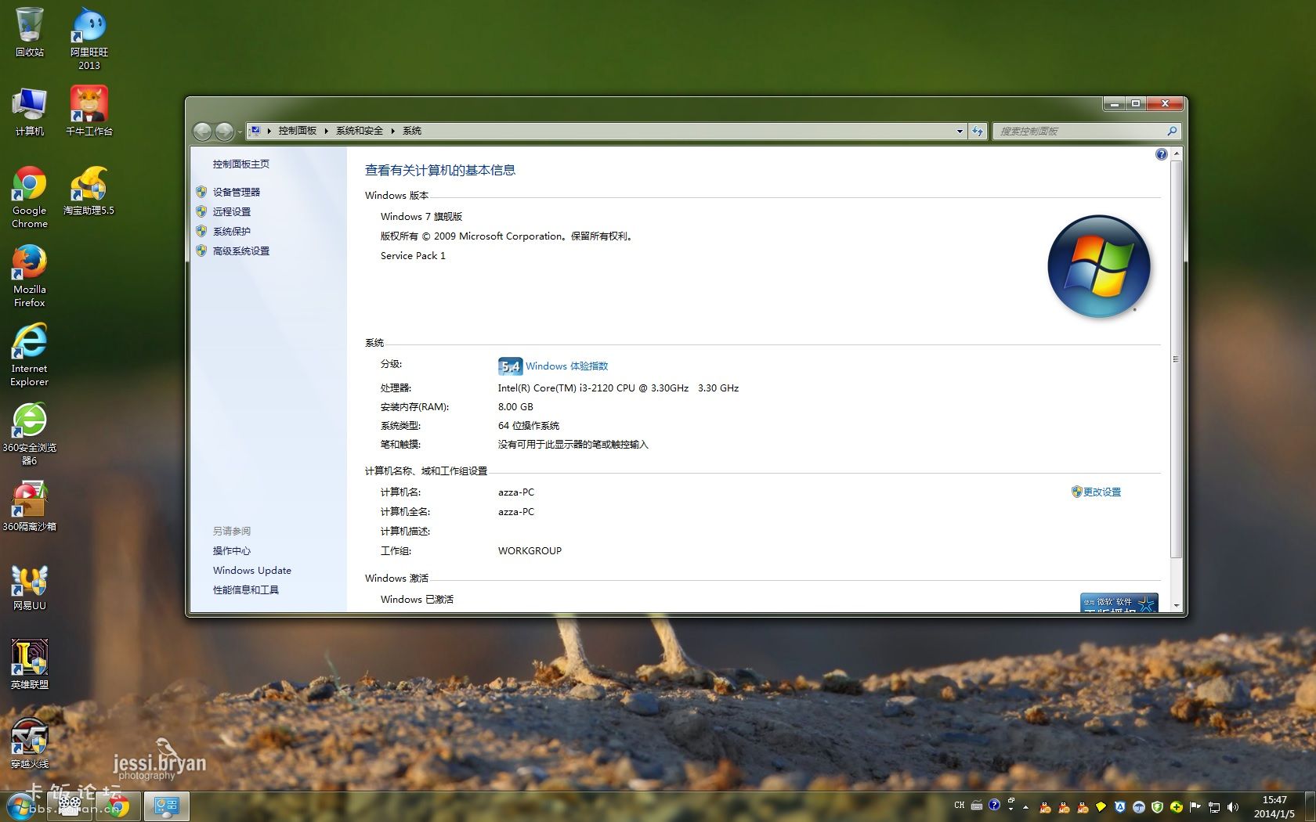Screen dimensions: 1316x822
Task: Click the Show Desktop strip at the taskbar end
Action: 1310,806
